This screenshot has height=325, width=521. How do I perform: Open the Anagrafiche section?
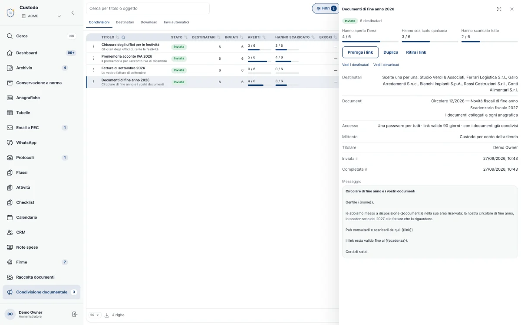(41, 98)
